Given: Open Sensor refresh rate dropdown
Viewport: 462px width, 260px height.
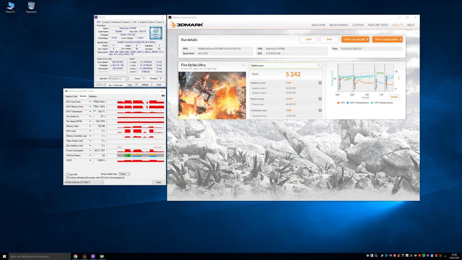Looking at the screenshot, I should point(124,174).
